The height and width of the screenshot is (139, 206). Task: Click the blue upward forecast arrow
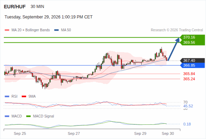[174, 49]
